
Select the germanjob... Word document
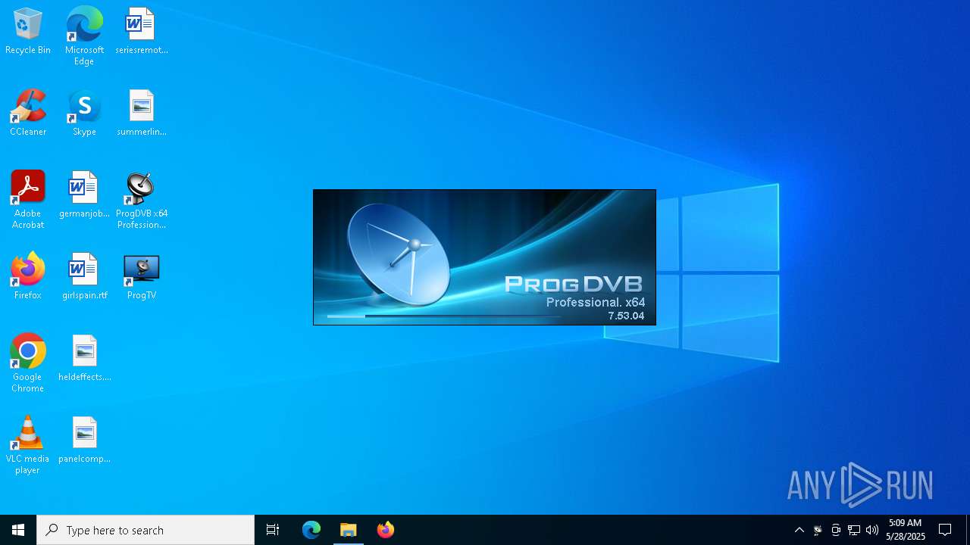pos(84,195)
